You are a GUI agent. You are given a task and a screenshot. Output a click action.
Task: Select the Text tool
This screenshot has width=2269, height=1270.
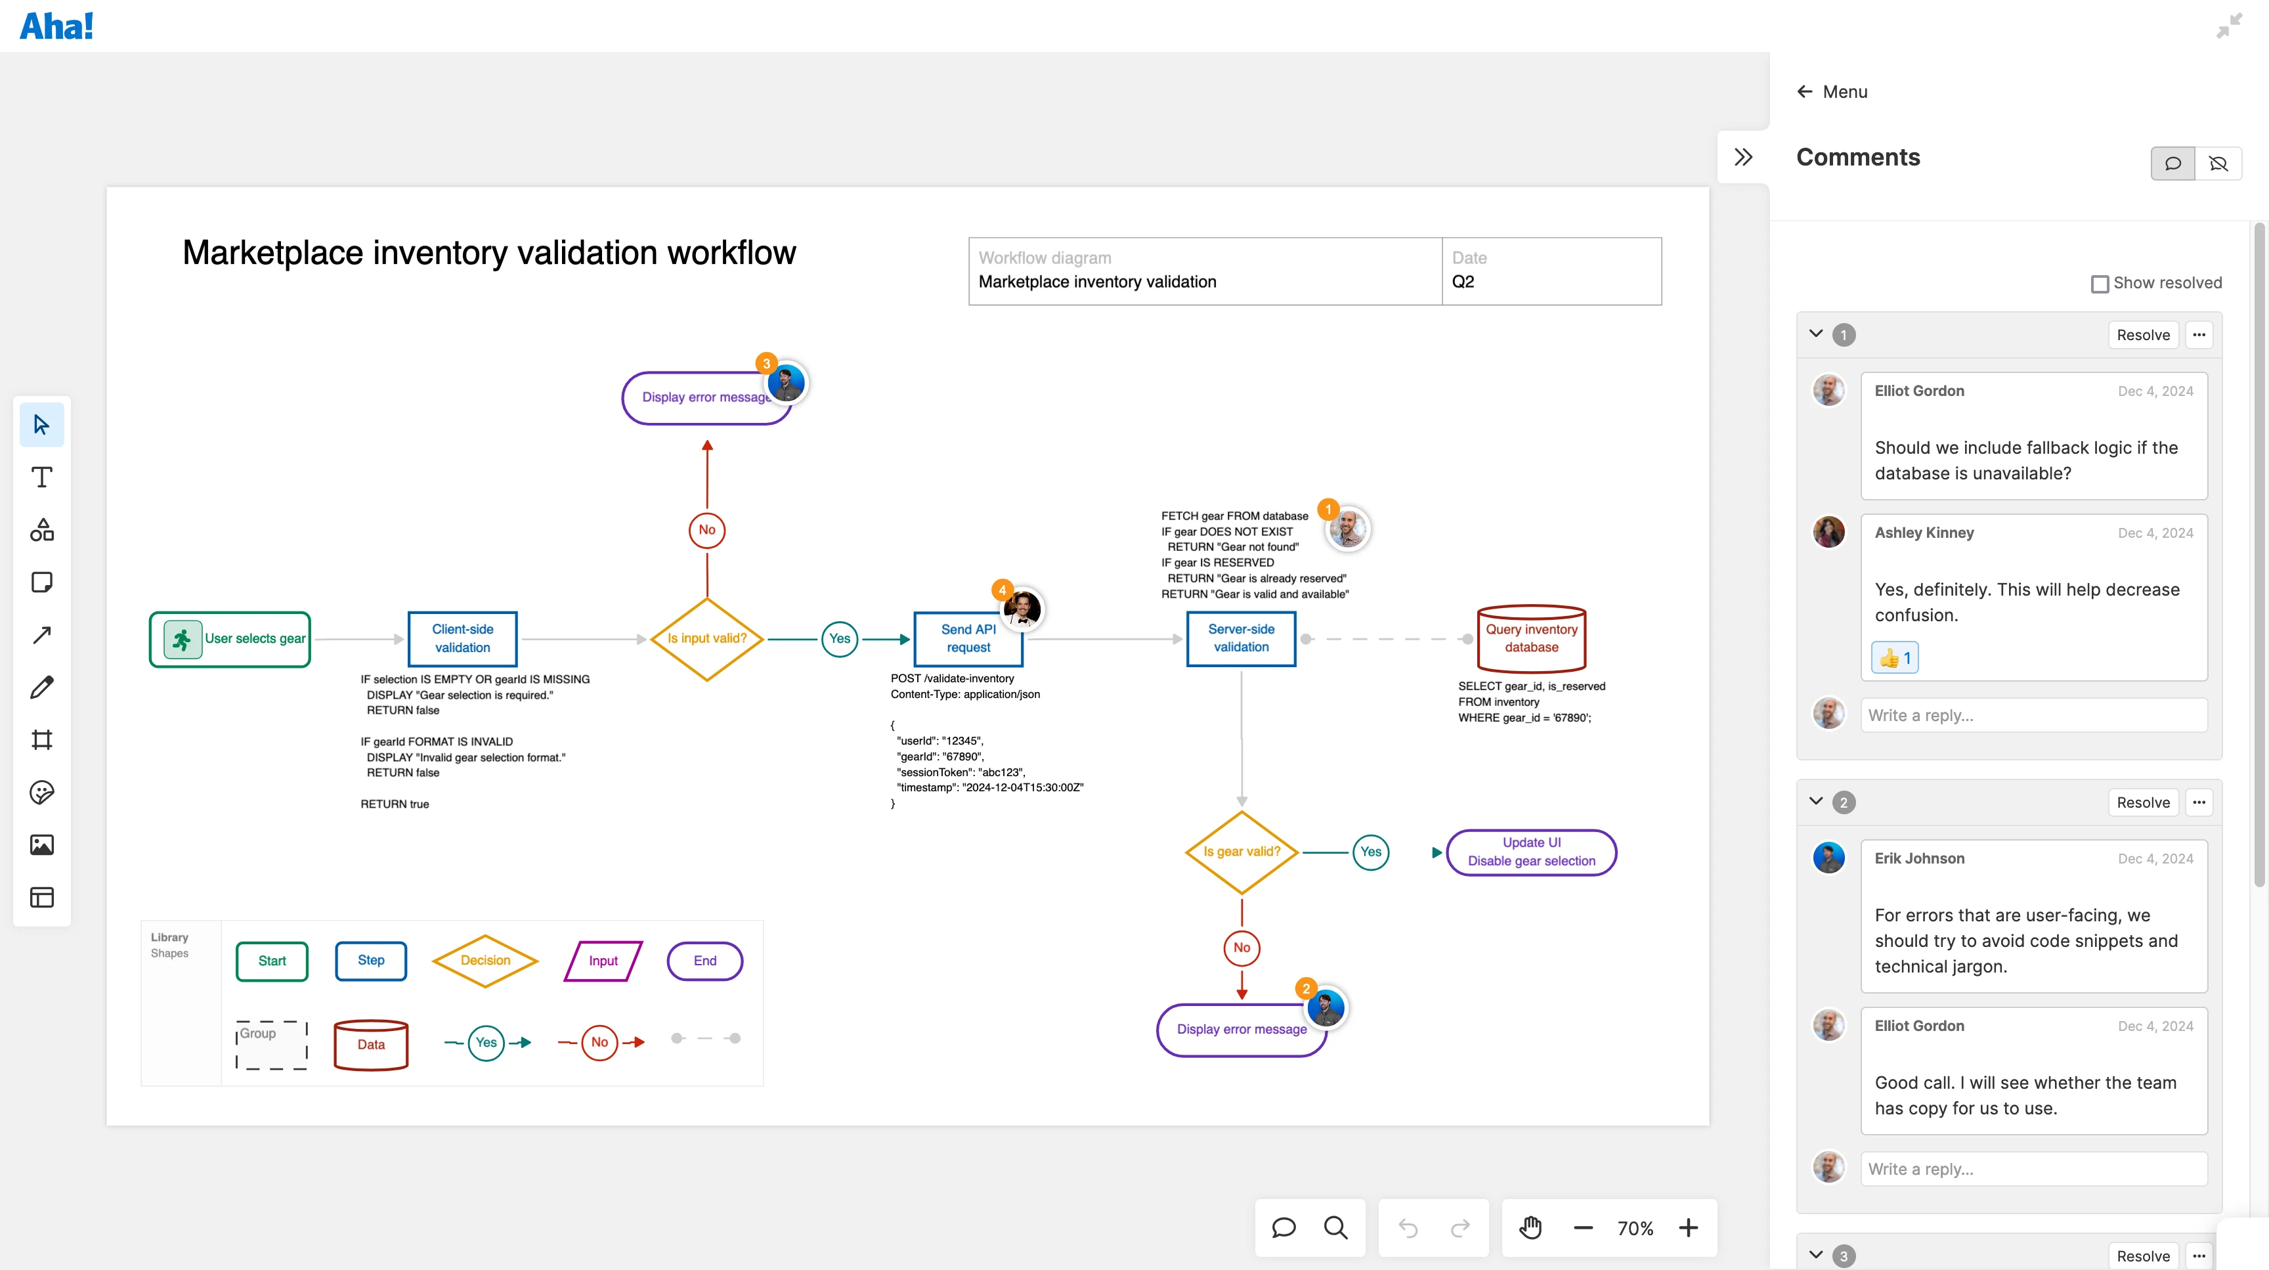pyautogui.click(x=41, y=477)
